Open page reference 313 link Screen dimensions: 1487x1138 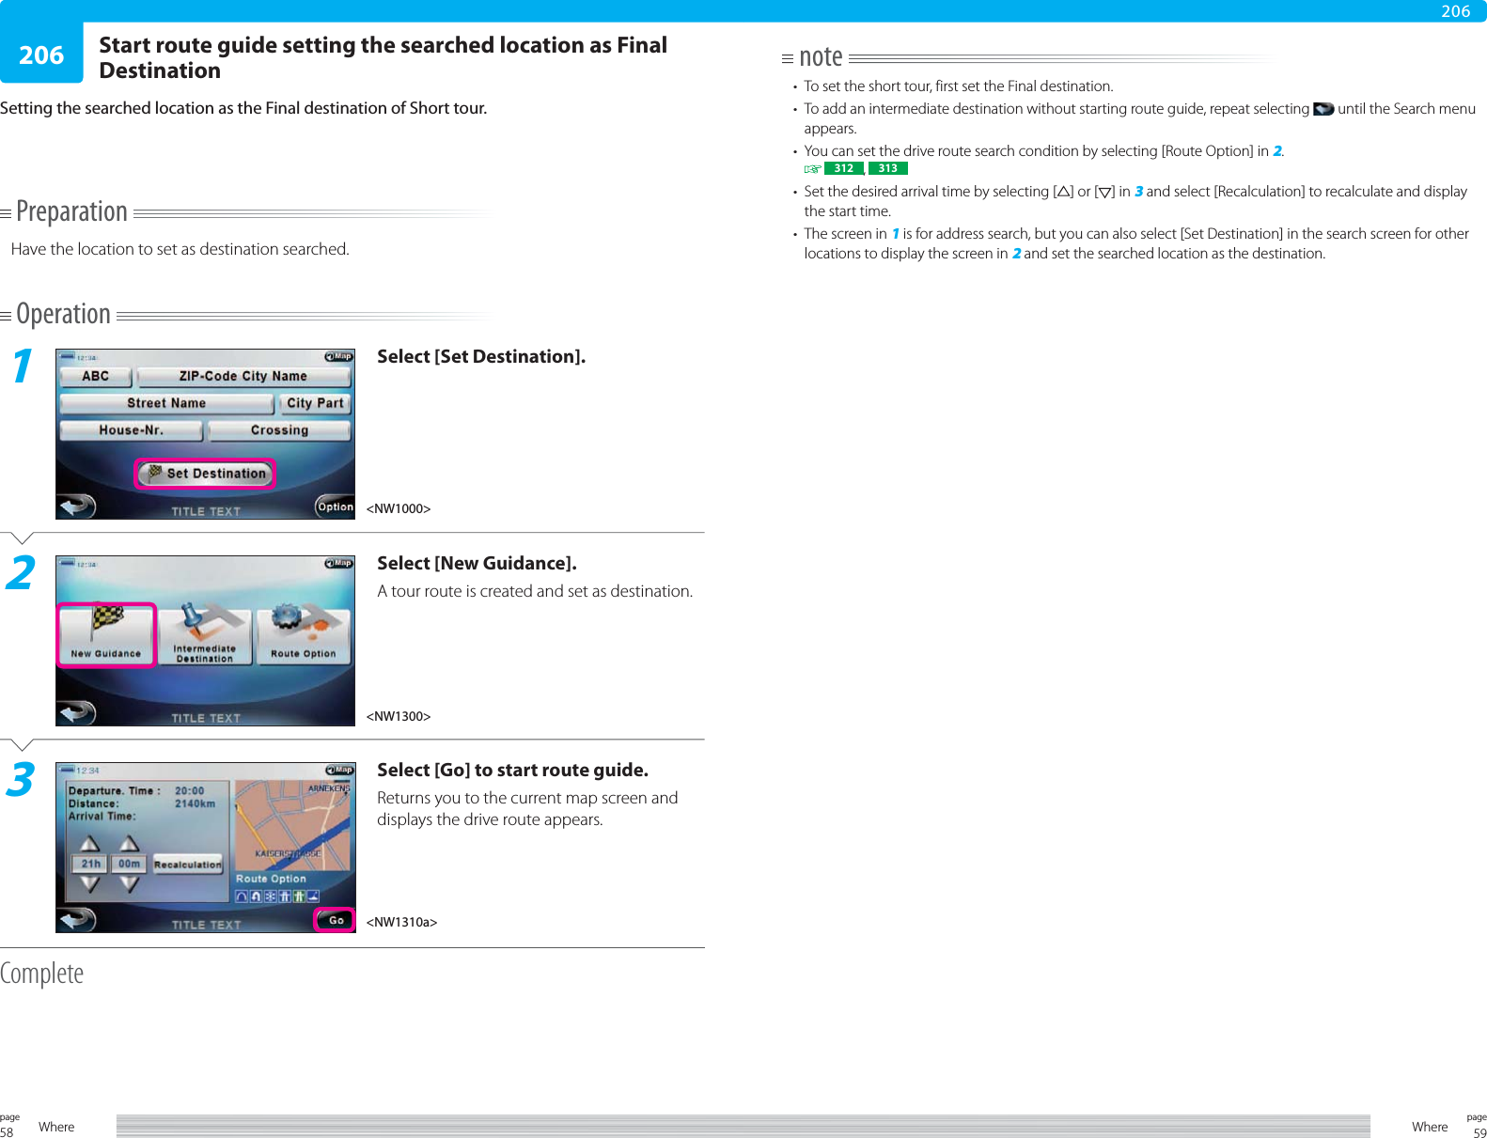tap(887, 169)
